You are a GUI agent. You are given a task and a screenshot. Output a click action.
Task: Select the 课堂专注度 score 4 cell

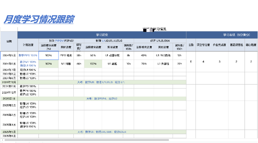pyautogui.click(x=203, y=62)
